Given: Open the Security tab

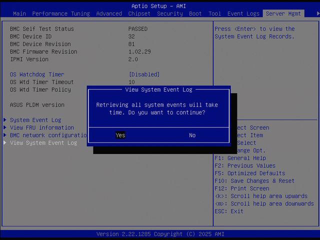Looking at the screenshot, I should click(x=170, y=13).
